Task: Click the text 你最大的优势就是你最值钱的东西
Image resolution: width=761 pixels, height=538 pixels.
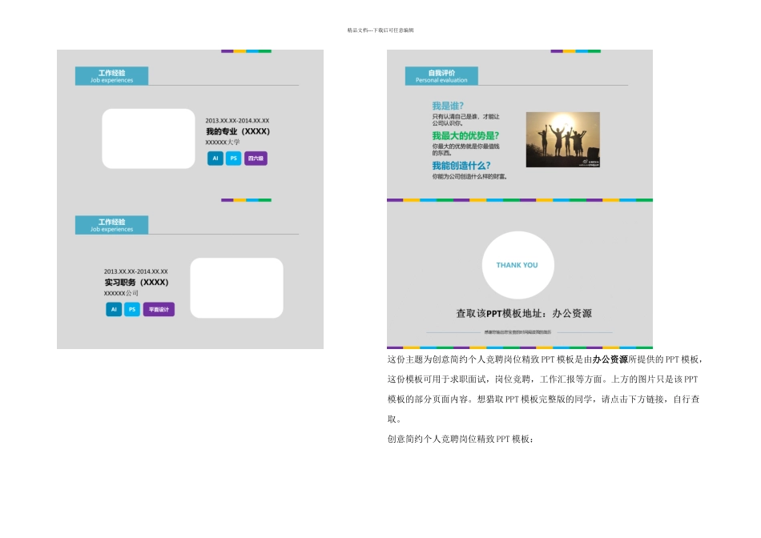Action: coord(466,150)
